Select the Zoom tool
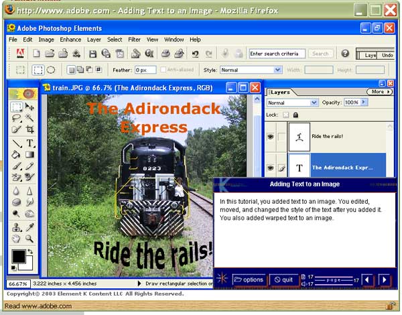Image resolution: width=402 pixels, height=315 pixels. tap(29, 239)
